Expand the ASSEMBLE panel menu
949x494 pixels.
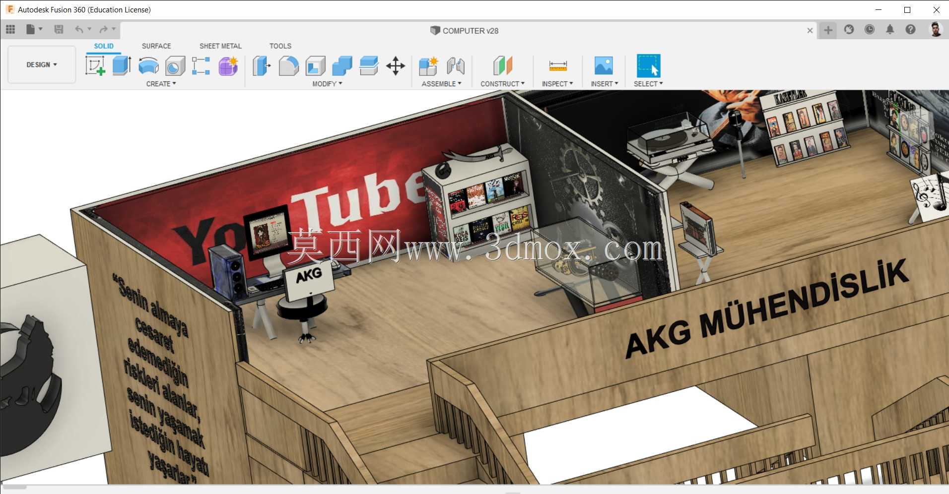point(441,84)
